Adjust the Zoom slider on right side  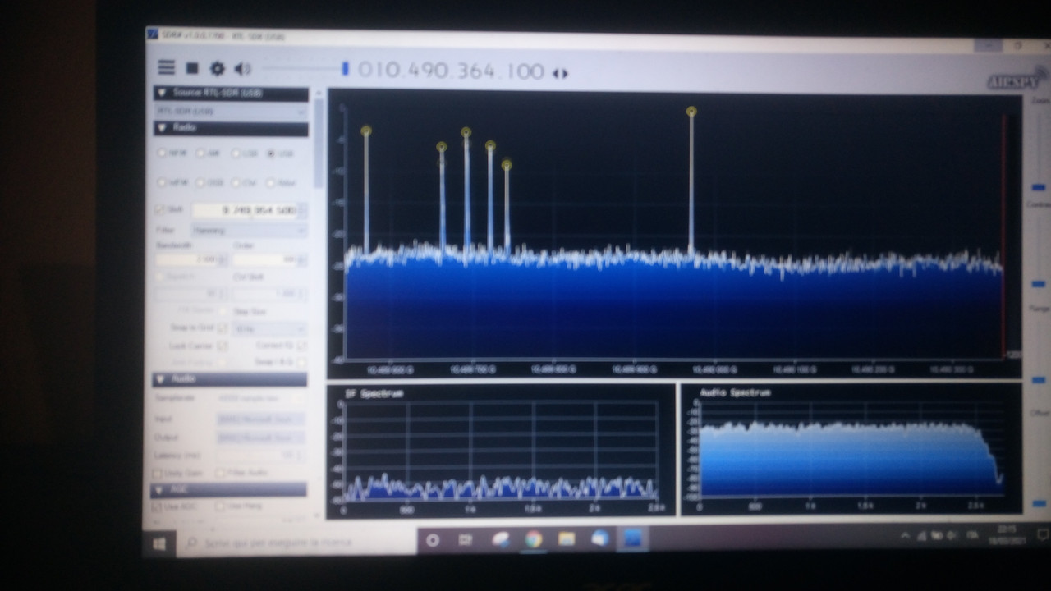[x=1039, y=188]
